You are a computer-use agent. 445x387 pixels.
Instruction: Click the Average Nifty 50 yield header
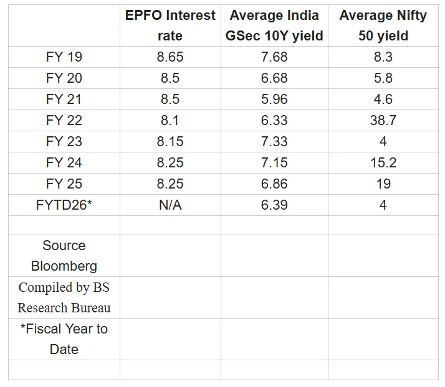[x=383, y=26]
